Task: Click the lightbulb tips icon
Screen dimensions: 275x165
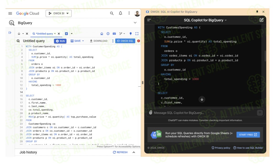Action: click(130, 34)
